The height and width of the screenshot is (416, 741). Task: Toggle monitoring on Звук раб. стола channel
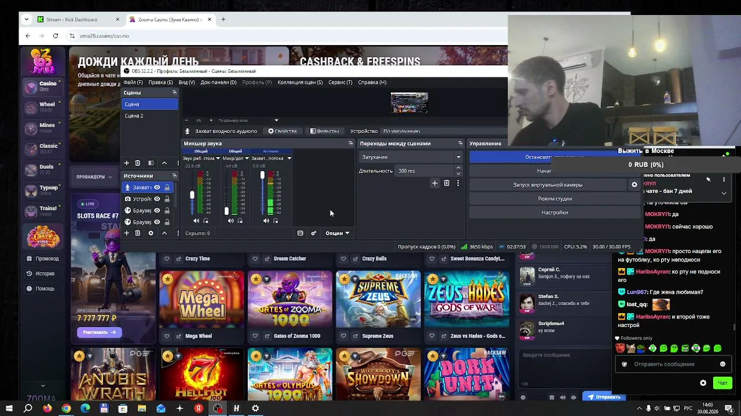tap(206, 221)
